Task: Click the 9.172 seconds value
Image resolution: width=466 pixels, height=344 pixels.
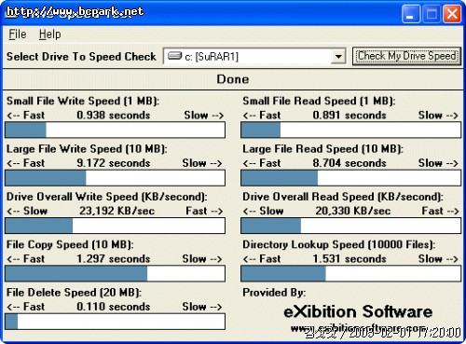Action: pyautogui.click(x=114, y=163)
